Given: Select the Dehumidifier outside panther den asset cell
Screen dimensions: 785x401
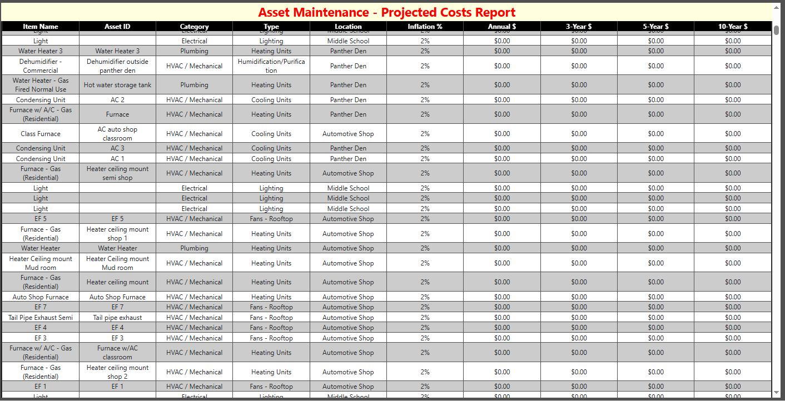Looking at the screenshot, I should (117, 65).
